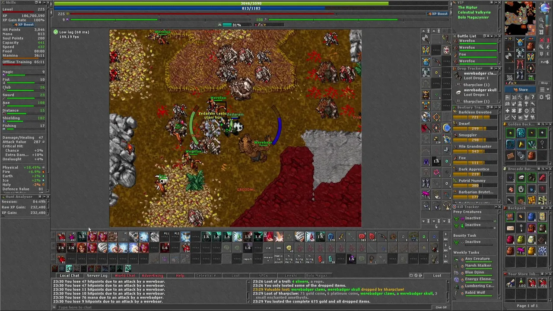
Task: Click the Stop button beside equipment
Action: pos(544,83)
